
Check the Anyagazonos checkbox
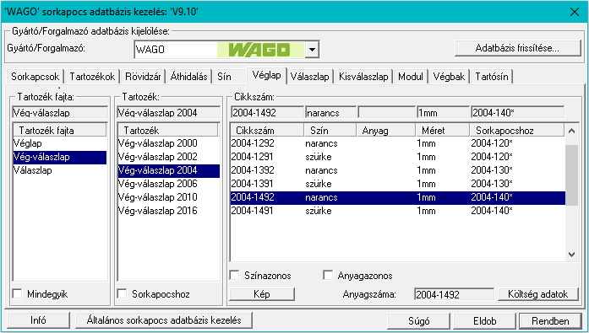pos(328,276)
